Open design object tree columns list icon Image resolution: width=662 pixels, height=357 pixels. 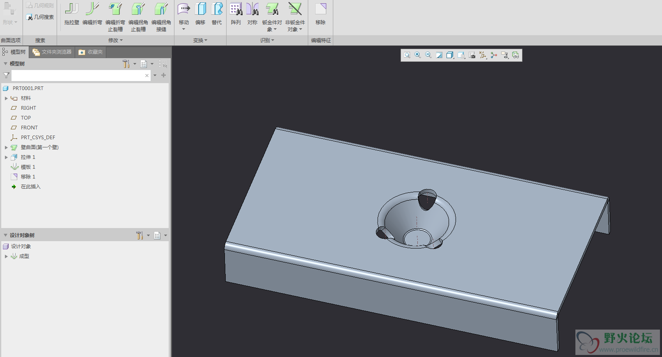click(x=157, y=235)
